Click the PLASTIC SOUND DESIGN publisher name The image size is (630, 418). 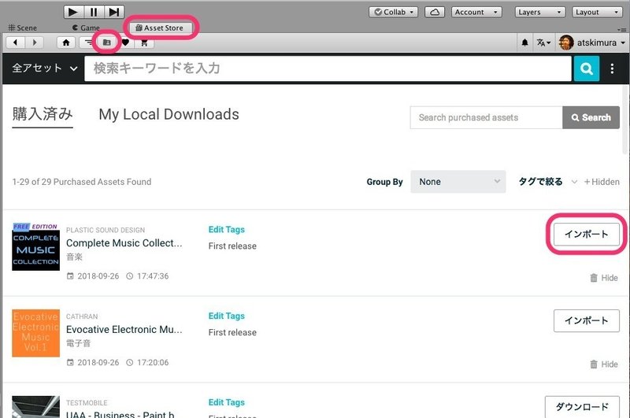106,230
